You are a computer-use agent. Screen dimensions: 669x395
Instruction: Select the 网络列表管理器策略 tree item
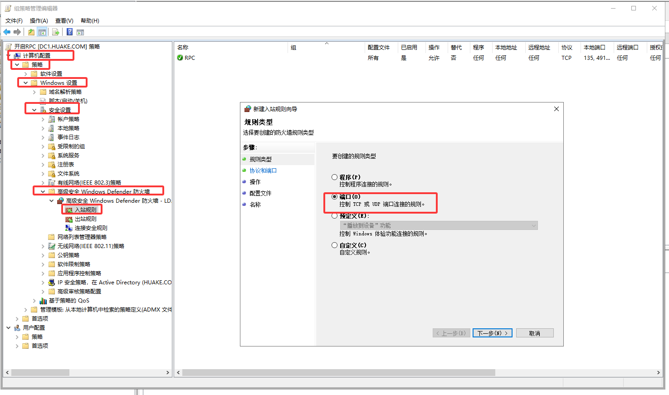82,237
